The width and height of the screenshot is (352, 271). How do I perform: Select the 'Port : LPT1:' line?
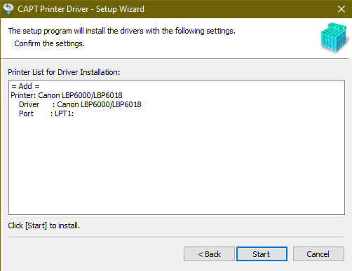[x=46, y=113]
